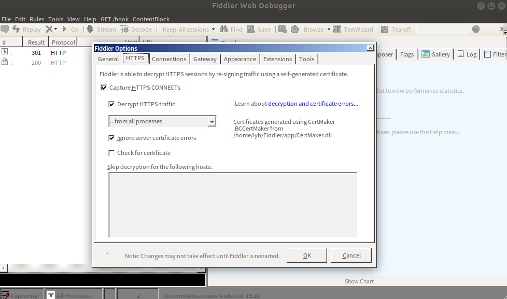Toggle Decrypt HTTPS traffic checkbox
507x299 pixels.
111,104
